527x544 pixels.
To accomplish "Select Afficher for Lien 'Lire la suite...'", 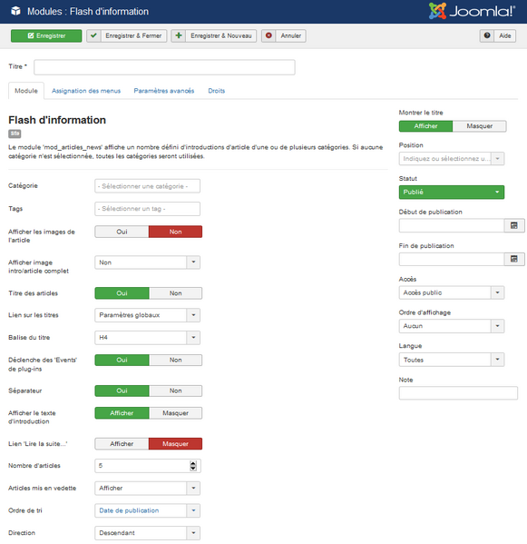I will tap(122, 444).
